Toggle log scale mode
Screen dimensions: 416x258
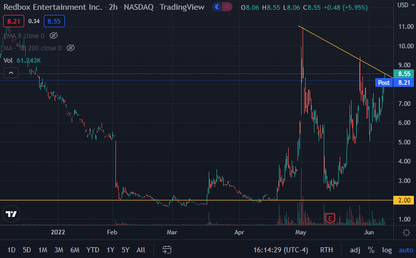[x=387, y=250]
